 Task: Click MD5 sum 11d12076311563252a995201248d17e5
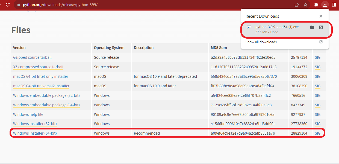244,67
